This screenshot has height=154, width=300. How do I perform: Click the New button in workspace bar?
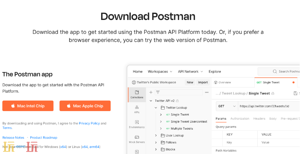coord(190,82)
